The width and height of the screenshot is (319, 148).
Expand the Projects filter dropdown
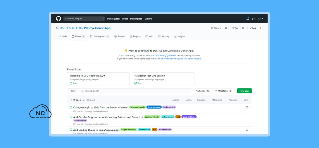(202, 100)
